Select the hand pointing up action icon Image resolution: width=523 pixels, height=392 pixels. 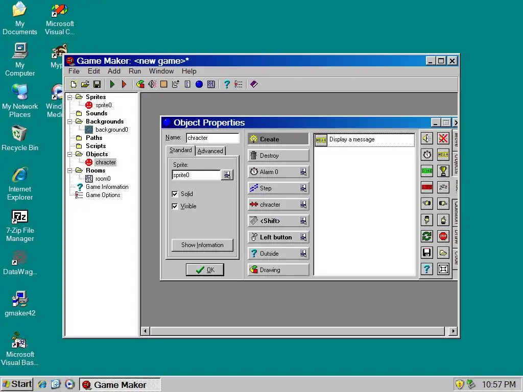pyautogui.click(x=443, y=219)
